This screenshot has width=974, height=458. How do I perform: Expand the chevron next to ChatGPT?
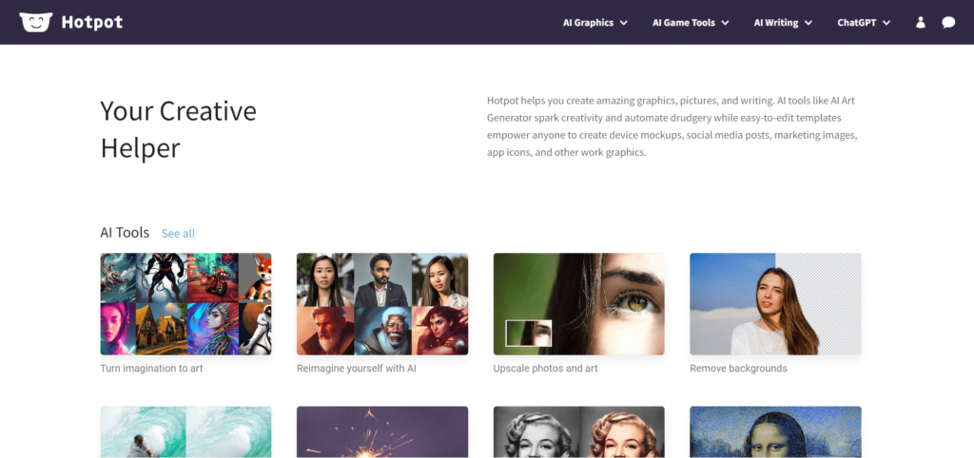(x=886, y=23)
